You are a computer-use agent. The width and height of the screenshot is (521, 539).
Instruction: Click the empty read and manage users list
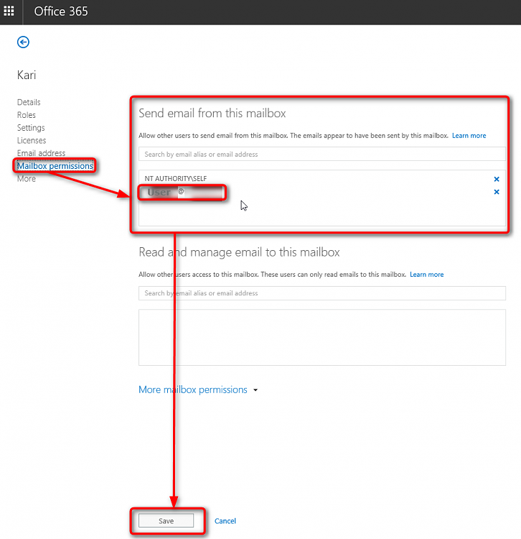[322, 338]
